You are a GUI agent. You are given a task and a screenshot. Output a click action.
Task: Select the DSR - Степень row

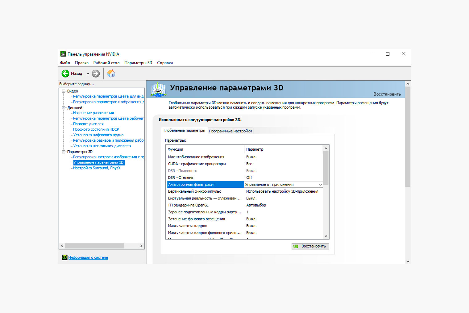point(244,177)
